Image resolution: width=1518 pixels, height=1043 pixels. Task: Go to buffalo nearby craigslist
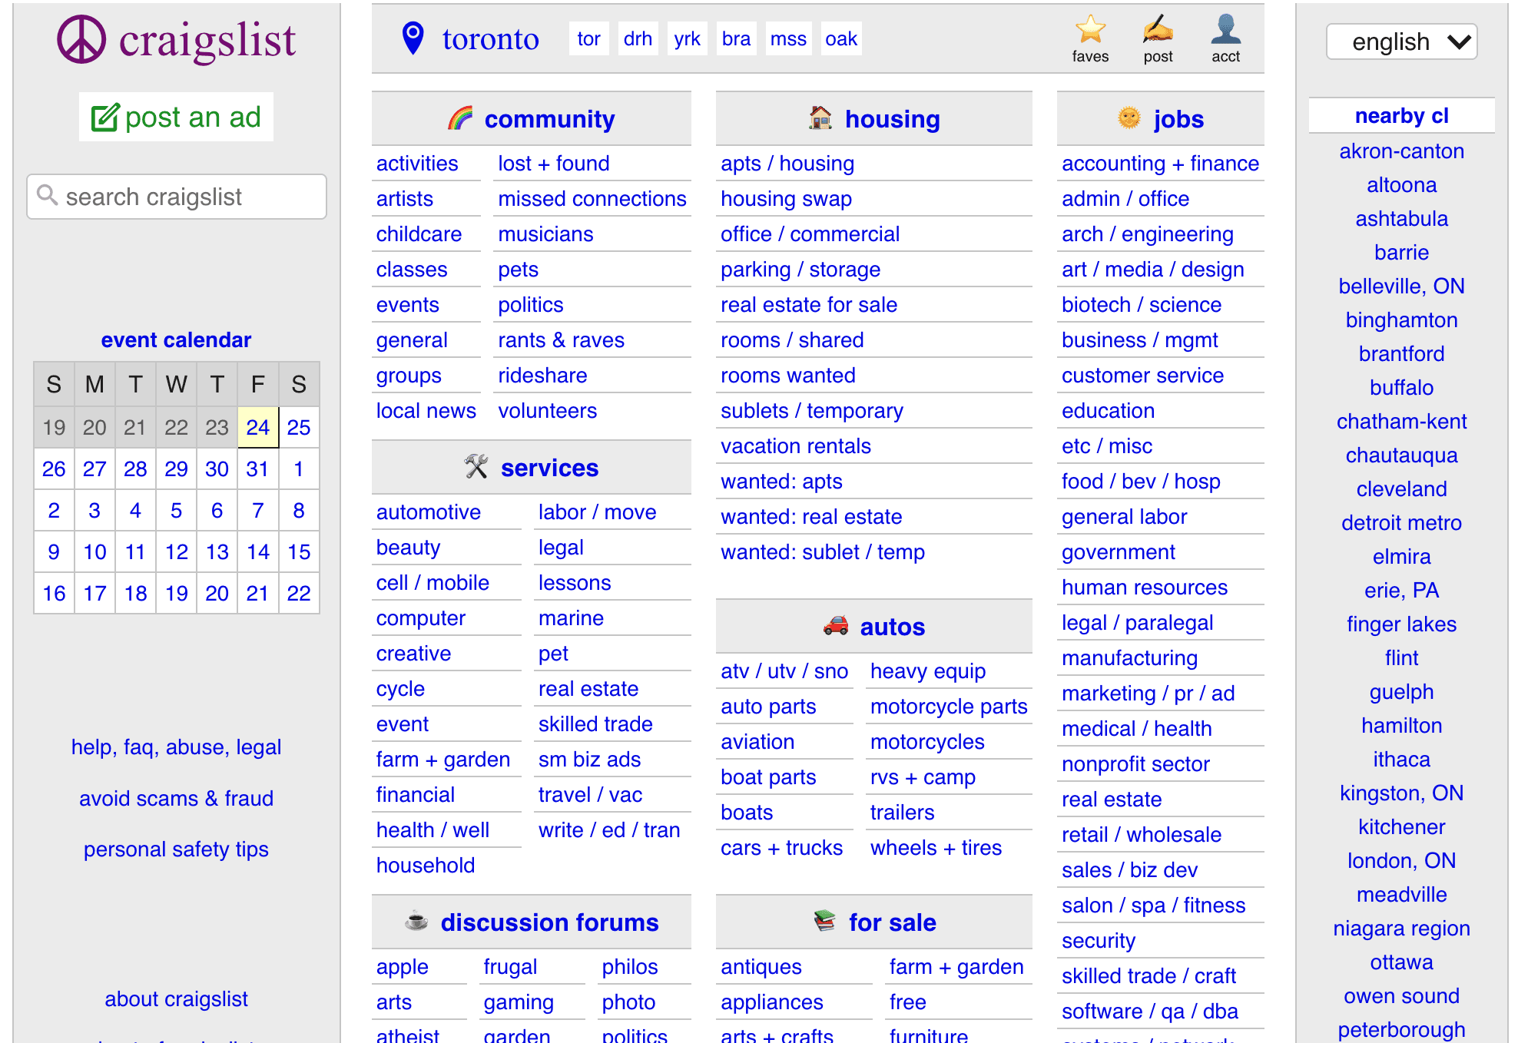[1402, 387]
